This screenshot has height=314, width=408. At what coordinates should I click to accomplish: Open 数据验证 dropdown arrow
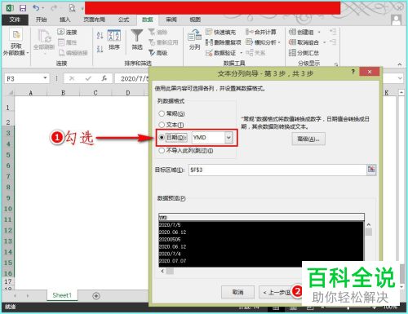tap(241, 53)
